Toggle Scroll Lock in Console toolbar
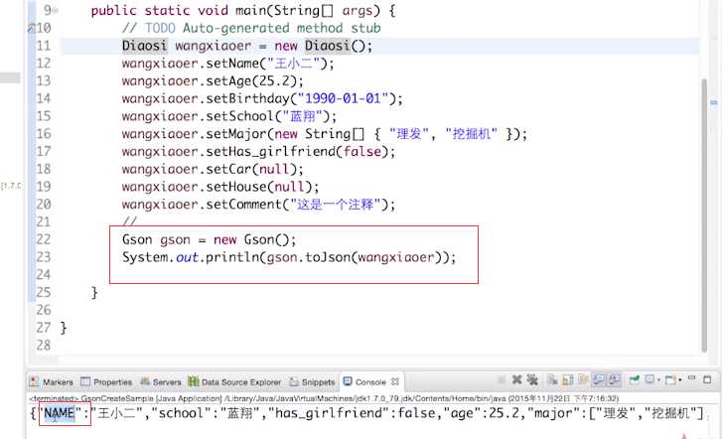The image size is (722, 439). click(x=568, y=380)
